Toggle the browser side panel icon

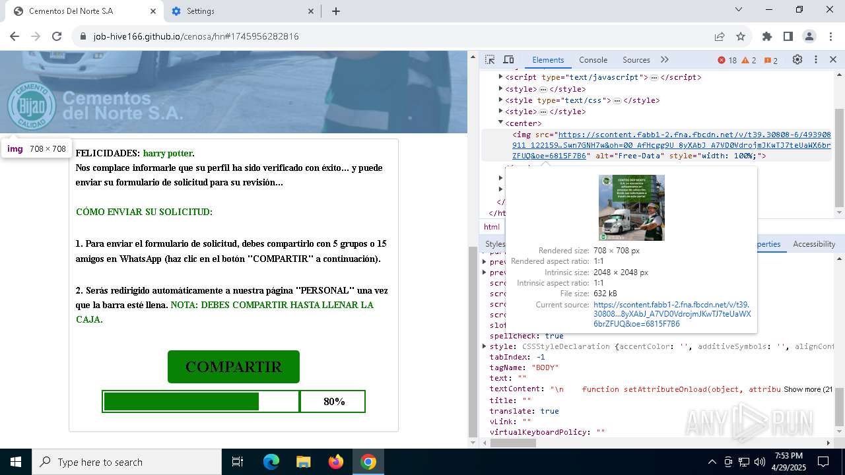(788, 36)
